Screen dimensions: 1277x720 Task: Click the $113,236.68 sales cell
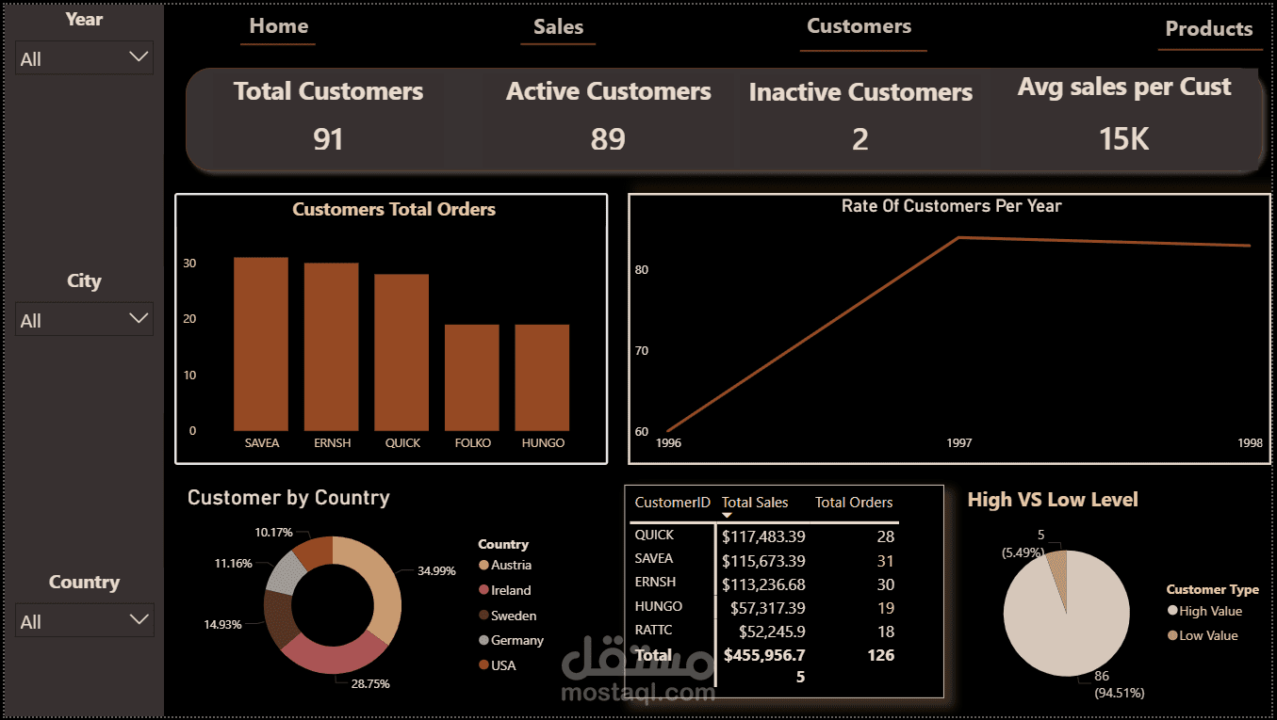point(763,584)
